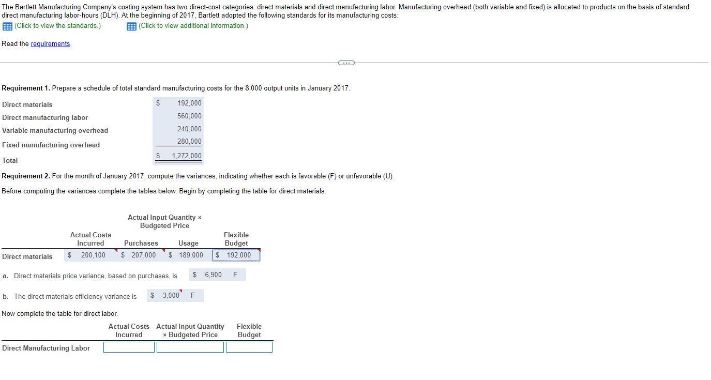
Task: Click the empty Actual Input Quantity × Budgeted Price field
Action: (x=190, y=347)
